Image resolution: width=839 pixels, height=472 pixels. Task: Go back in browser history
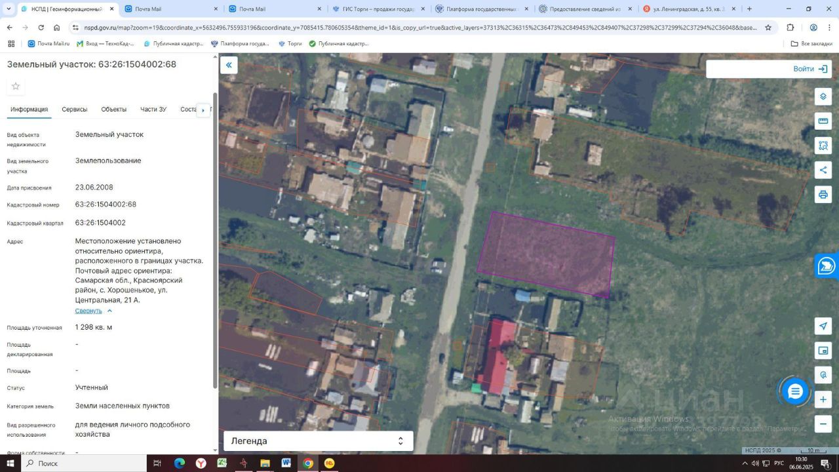click(9, 28)
